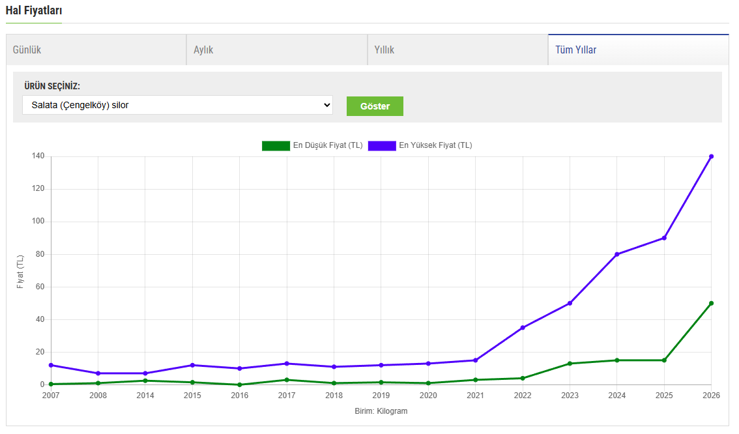This screenshot has width=739, height=434.
Task: Open the Aylık tab
Action: (276, 50)
